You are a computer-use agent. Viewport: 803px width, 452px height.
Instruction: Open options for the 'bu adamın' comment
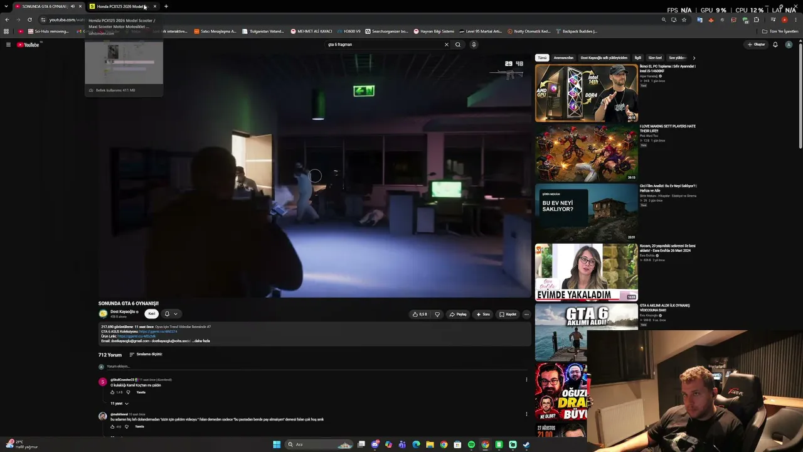[526, 414]
